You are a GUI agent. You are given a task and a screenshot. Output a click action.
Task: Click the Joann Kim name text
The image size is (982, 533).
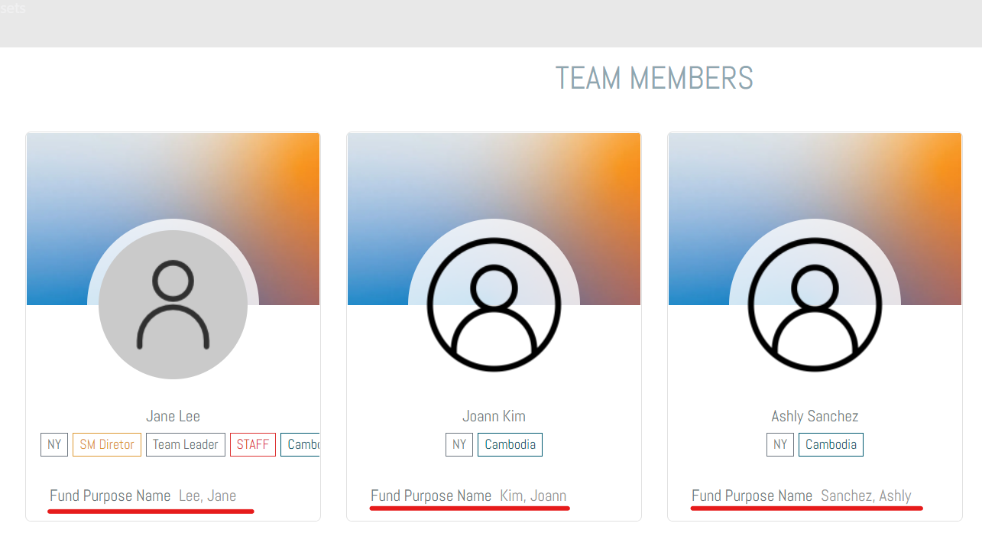494,417
